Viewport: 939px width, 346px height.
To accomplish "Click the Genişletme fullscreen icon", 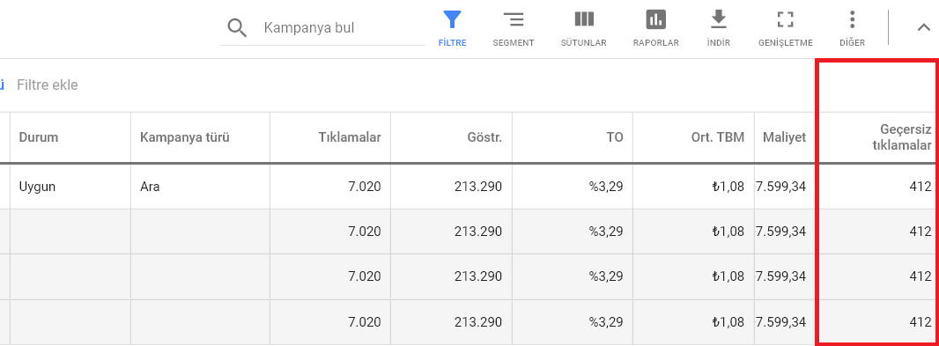I will pyautogui.click(x=785, y=19).
